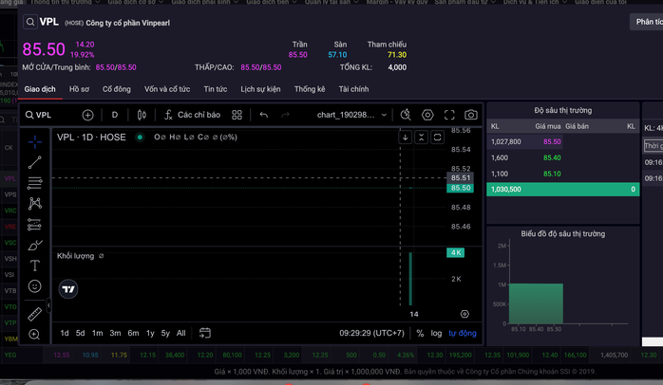The width and height of the screenshot is (663, 385).
Task: Select the crosshair cursor tool
Action: click(35, 142)
